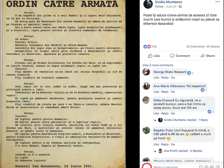Open Ovidiu Munteanu's profile name link

point(168,2)
